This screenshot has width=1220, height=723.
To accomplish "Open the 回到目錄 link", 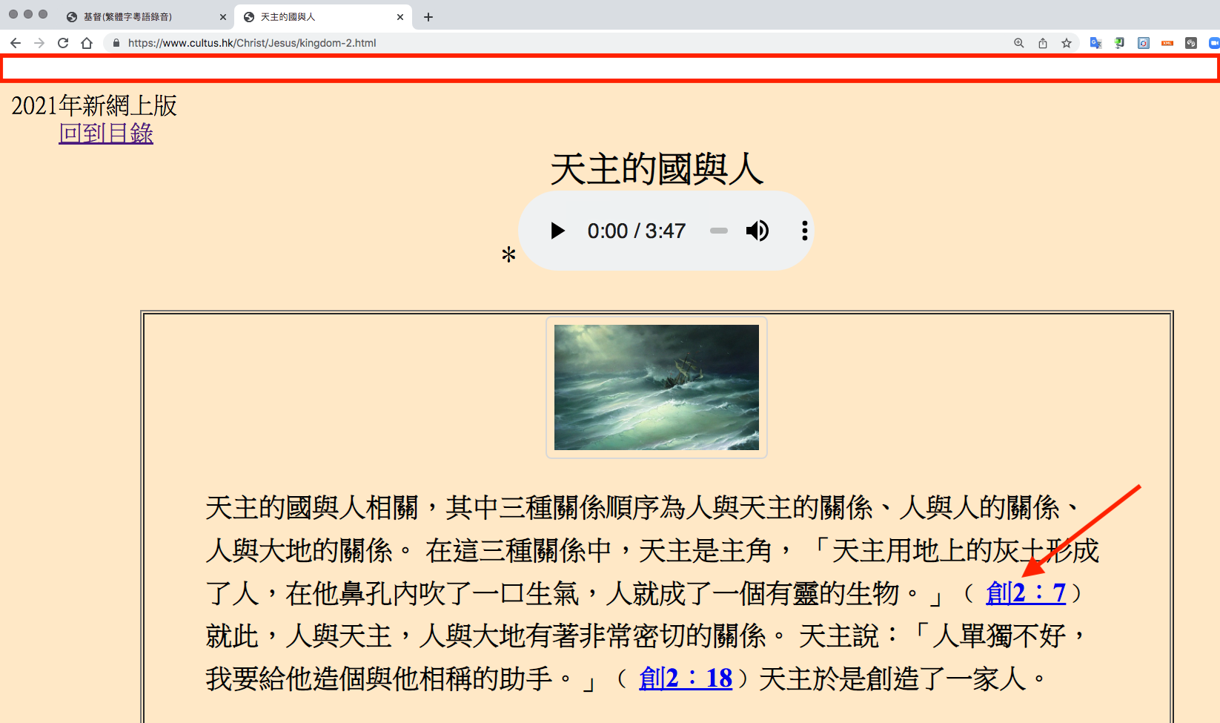I will [106, 134].
